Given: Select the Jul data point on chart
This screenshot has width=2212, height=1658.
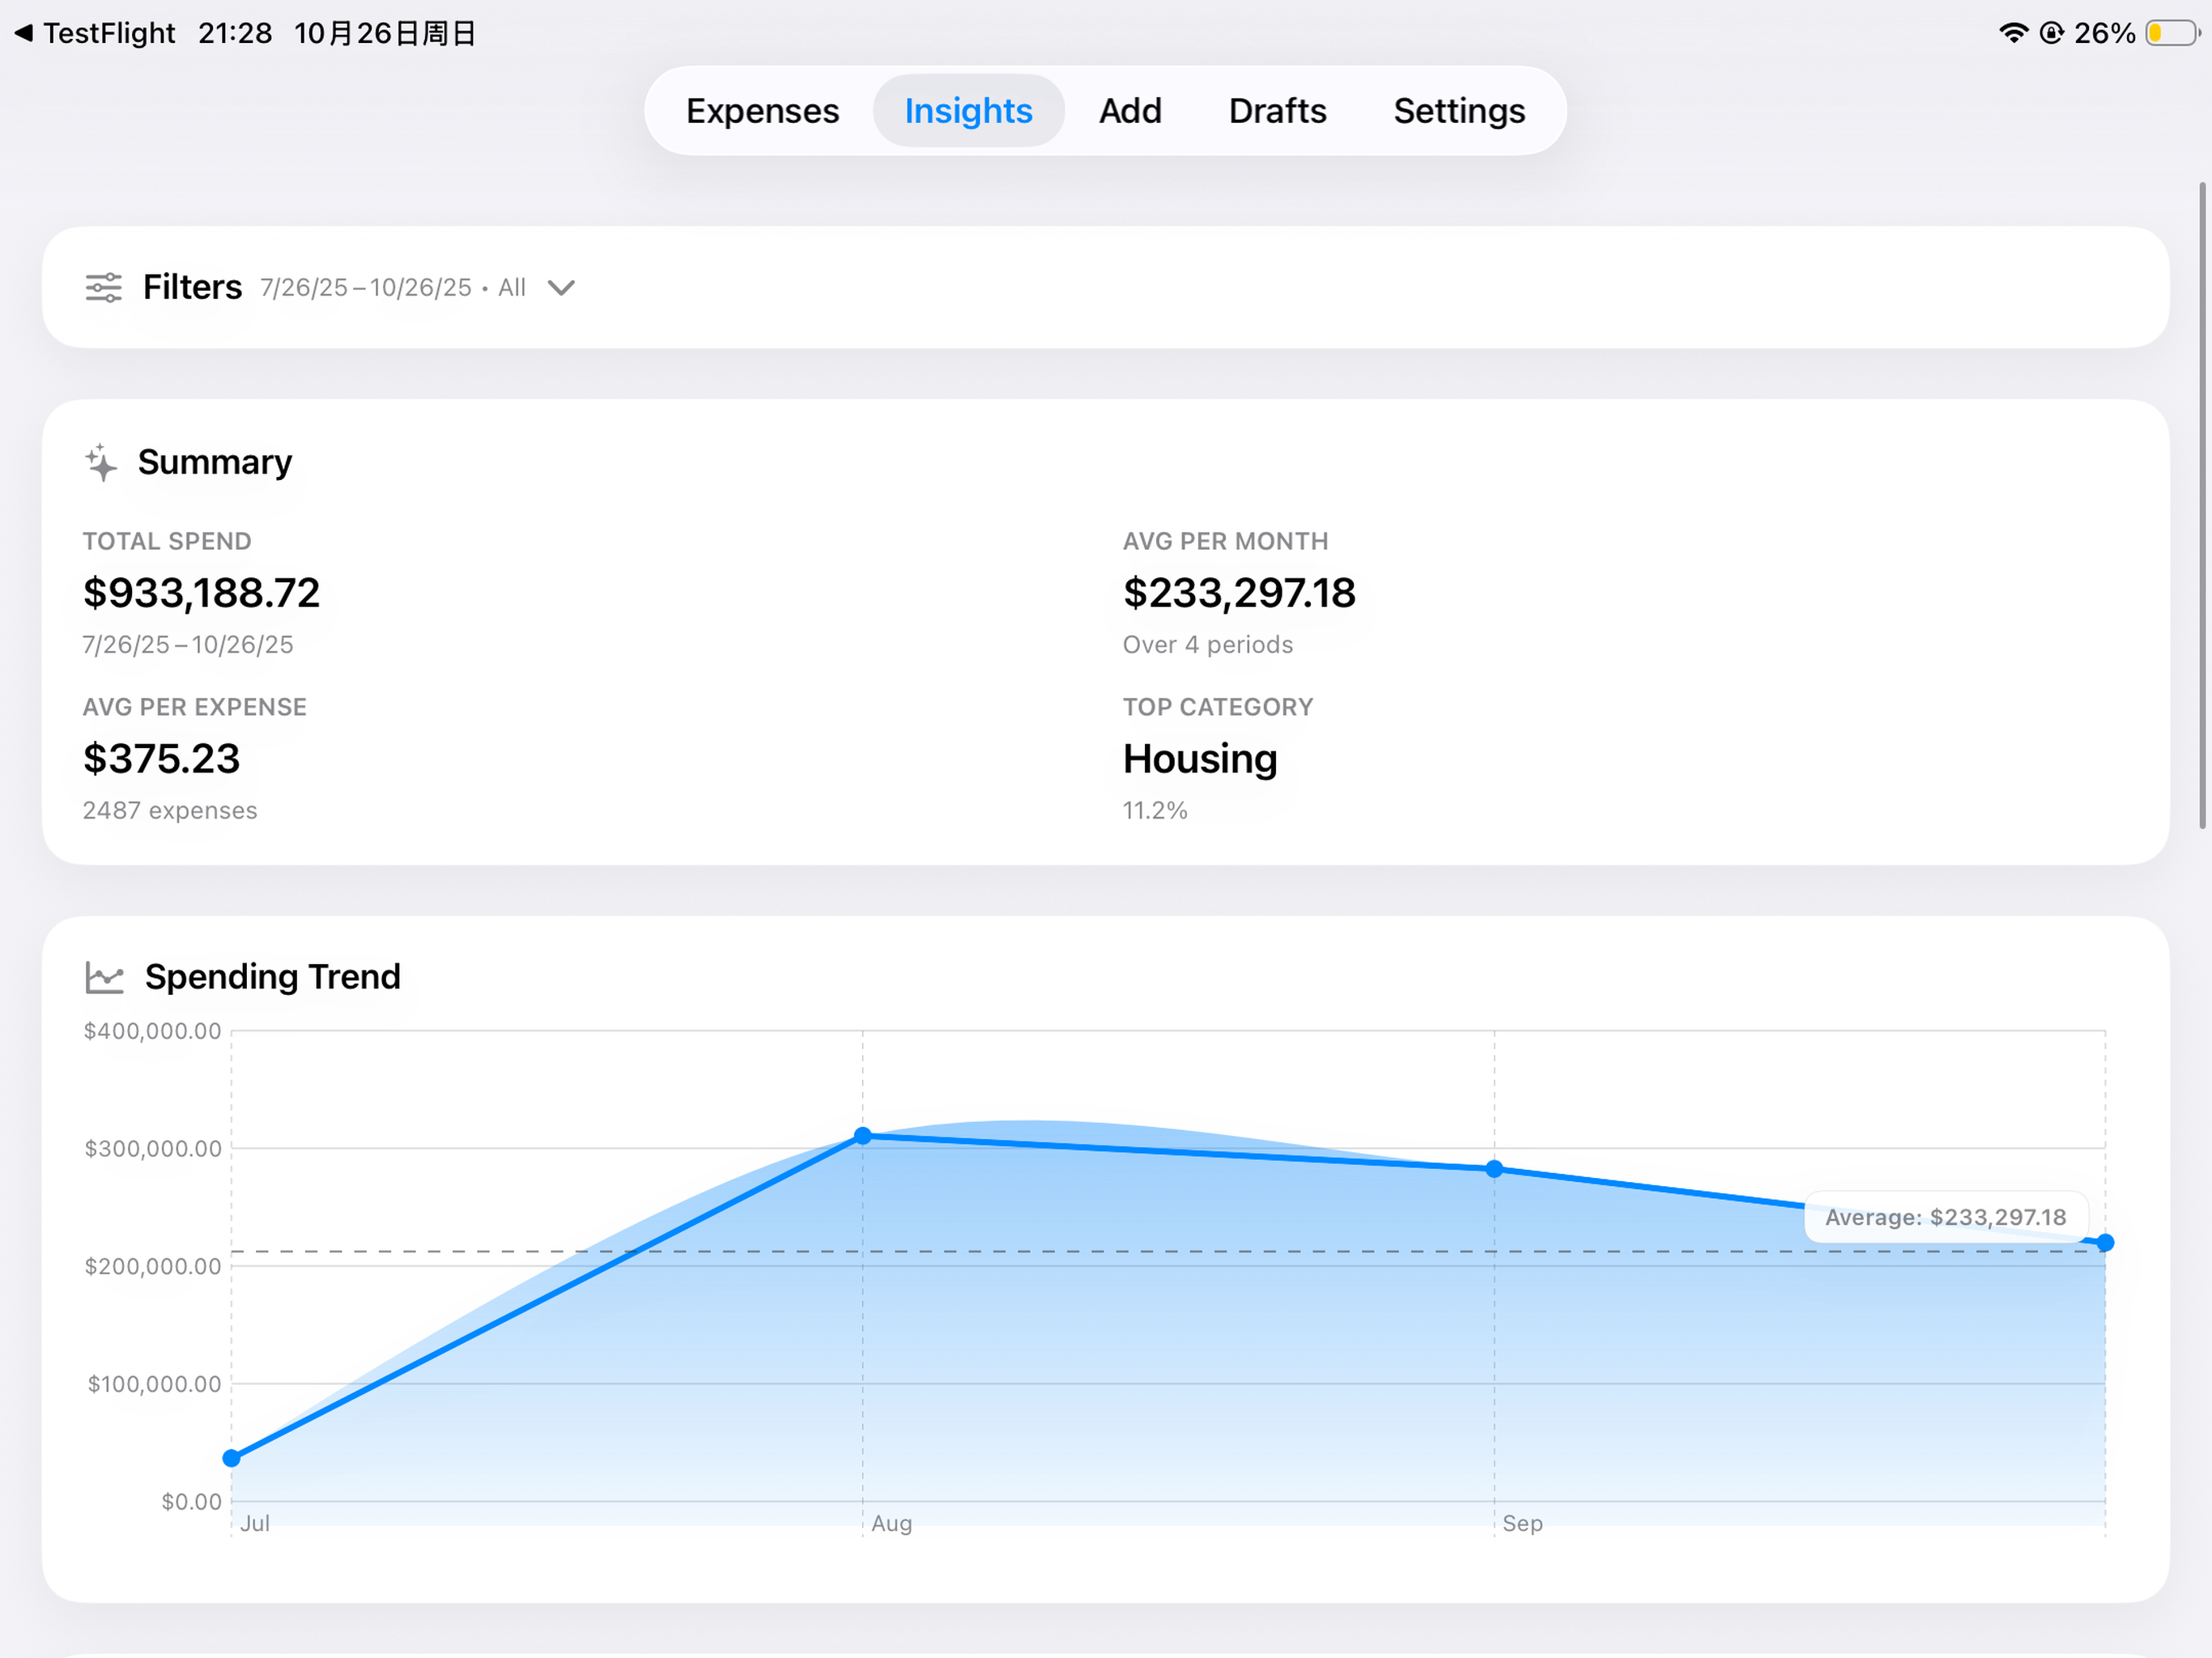Looking at the screenshot, I should click(x=232, y=1458).
